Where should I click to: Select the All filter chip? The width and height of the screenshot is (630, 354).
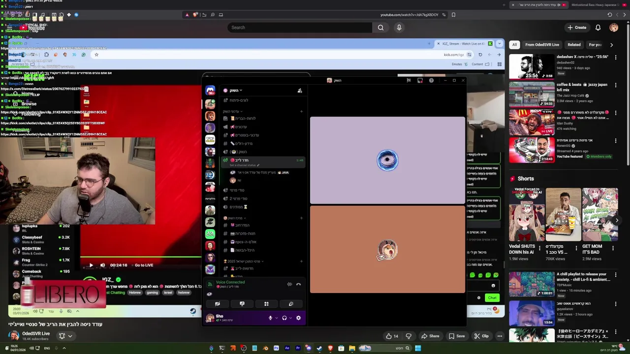point(514,45)
